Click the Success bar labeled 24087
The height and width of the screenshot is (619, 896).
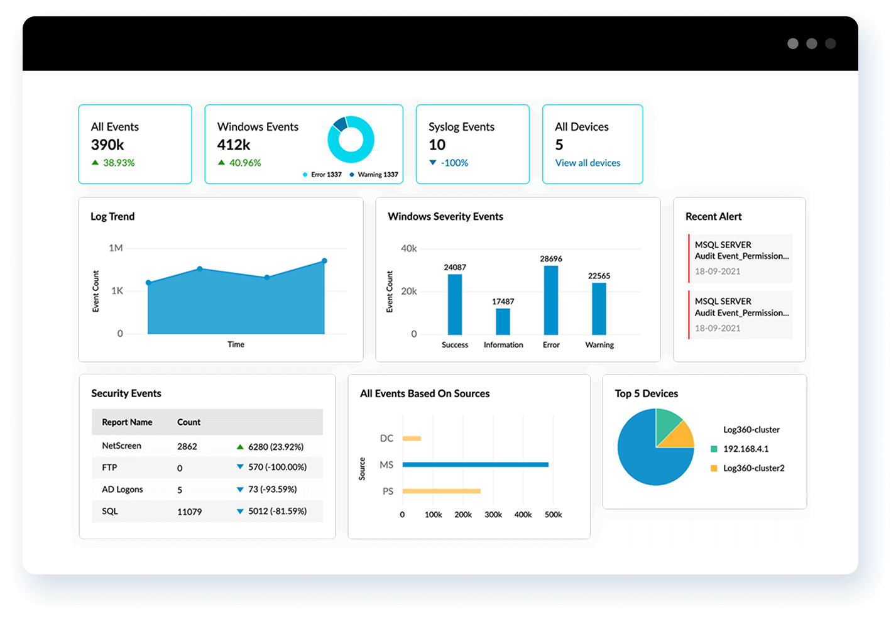[455, 304]
